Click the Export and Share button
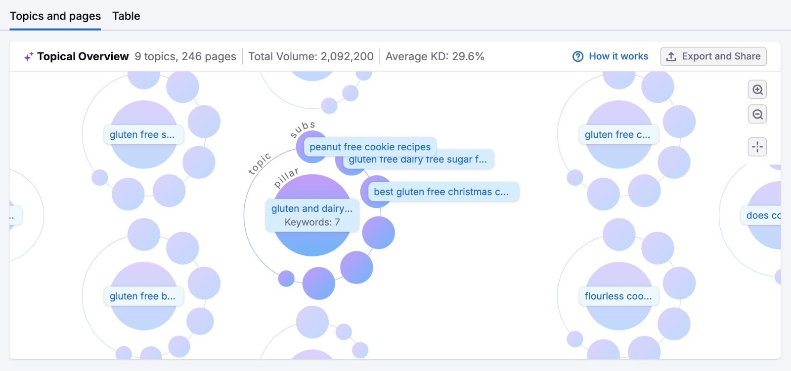This screenshot has height=371, width=791. click(713, 56)
